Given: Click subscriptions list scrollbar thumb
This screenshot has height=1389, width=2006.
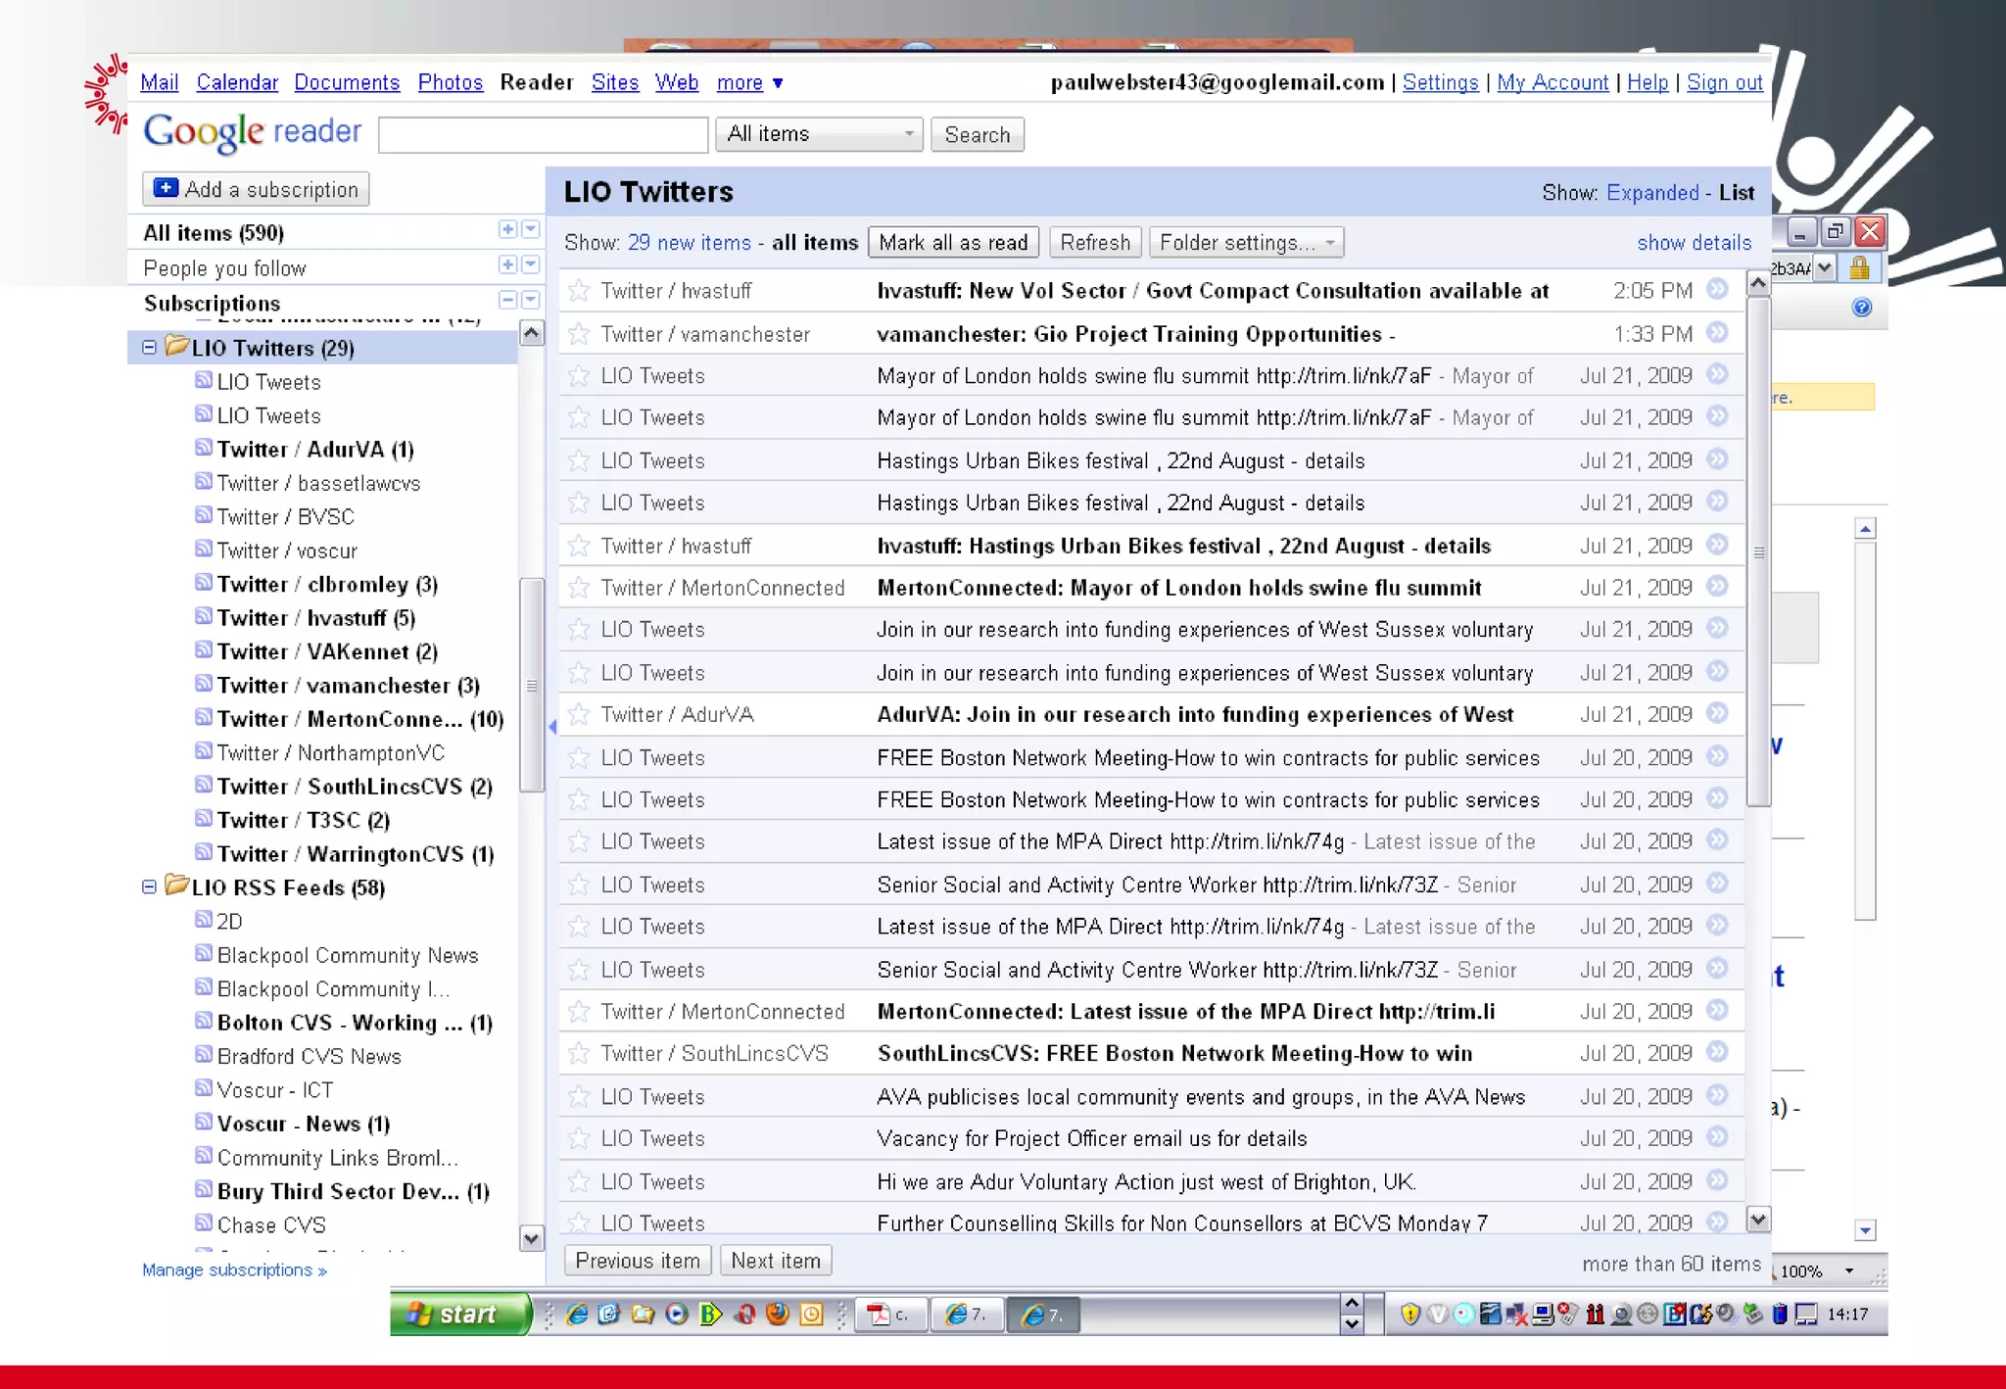Looking at the screenshot, I should point(532,685).
